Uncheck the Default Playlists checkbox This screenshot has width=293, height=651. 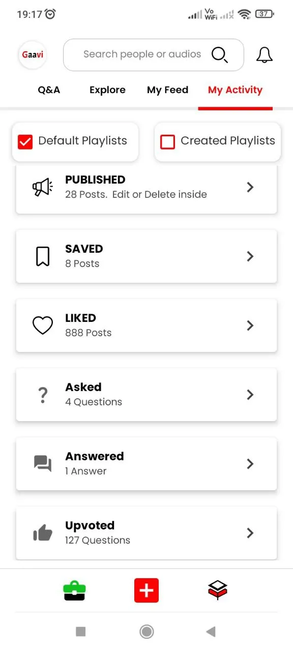click(25, 141)
